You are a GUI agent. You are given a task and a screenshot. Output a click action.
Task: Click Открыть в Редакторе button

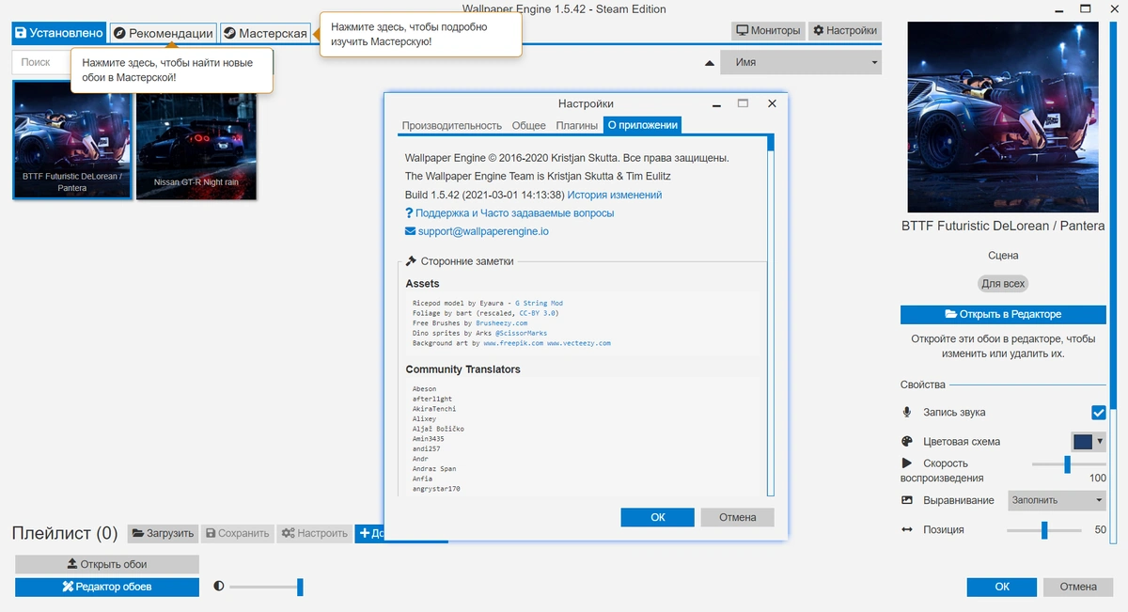click(x=1003, y=314)
